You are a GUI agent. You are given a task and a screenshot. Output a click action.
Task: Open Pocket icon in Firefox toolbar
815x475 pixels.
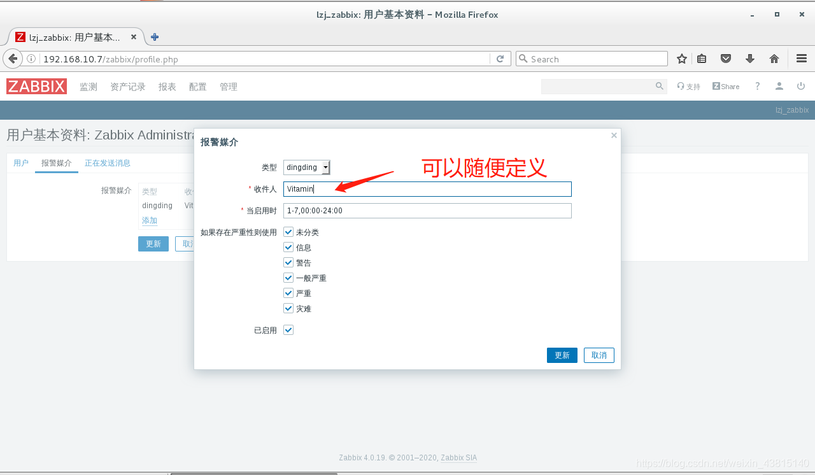pyautogui.click(x=726, y=59)
